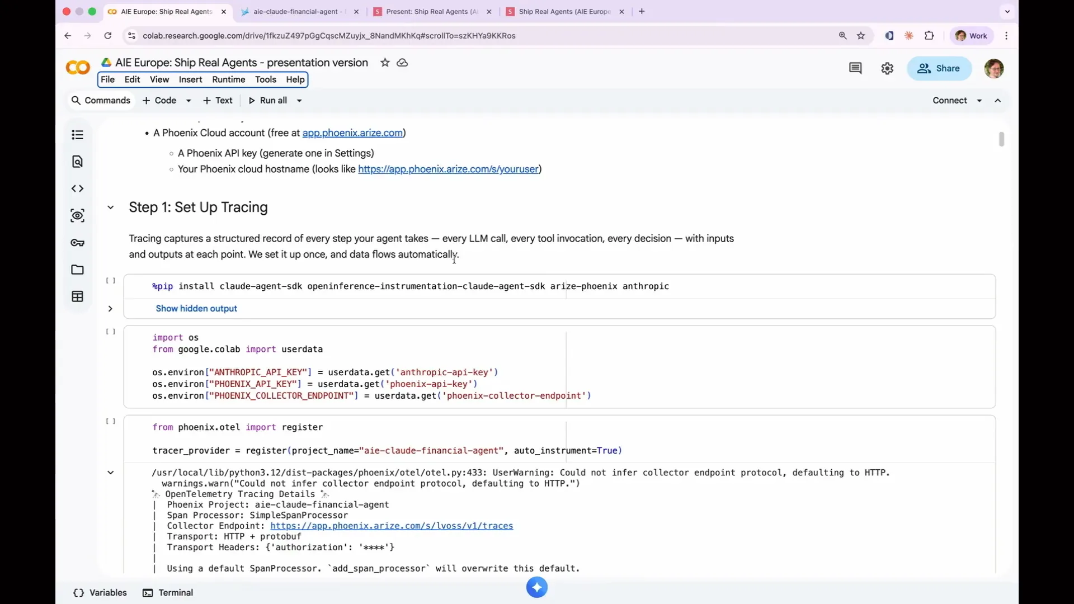Viewport: 1074px width, 604px height.
Task: Open the Variables panel
Action: coord(100,593)
